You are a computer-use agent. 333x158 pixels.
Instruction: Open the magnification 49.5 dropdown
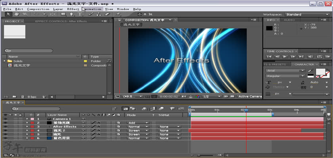[x=132, y=96]
